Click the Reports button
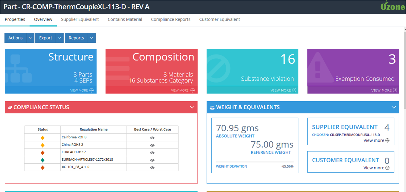 (x=76, y=38)
